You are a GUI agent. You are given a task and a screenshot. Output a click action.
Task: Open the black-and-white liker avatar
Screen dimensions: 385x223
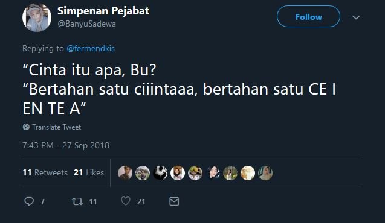[160, 173]
